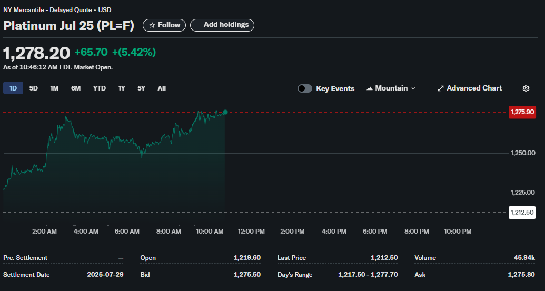Click the Bid value 1,275.50
The image size is (545, 291).
click(247, 274)
